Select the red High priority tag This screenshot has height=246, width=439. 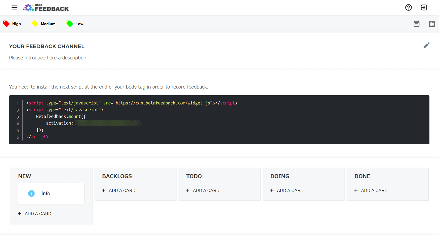point(6,24)
